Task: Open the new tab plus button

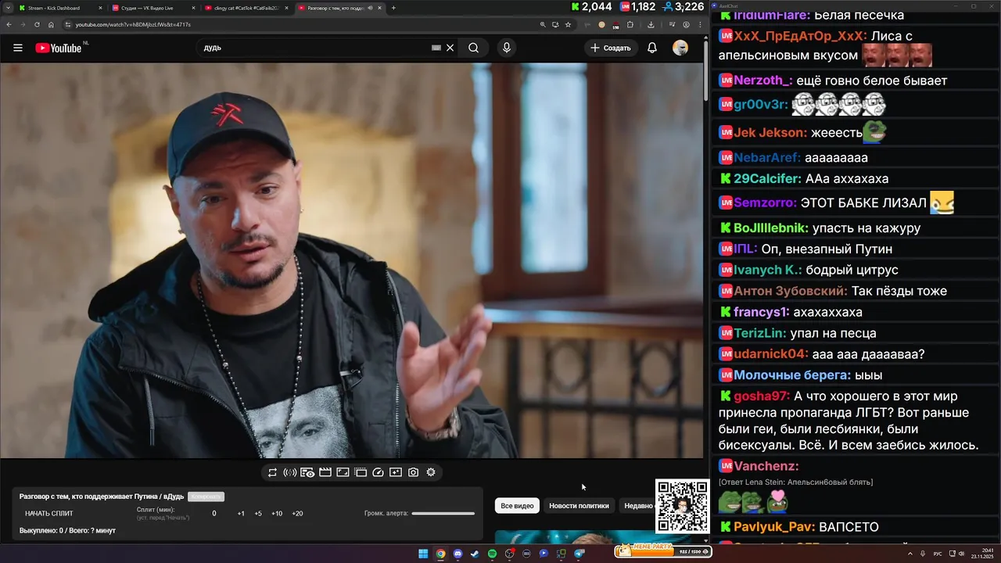Action: [x=393, y=8]
